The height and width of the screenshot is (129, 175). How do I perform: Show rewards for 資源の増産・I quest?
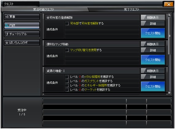[x=153, y=71]
